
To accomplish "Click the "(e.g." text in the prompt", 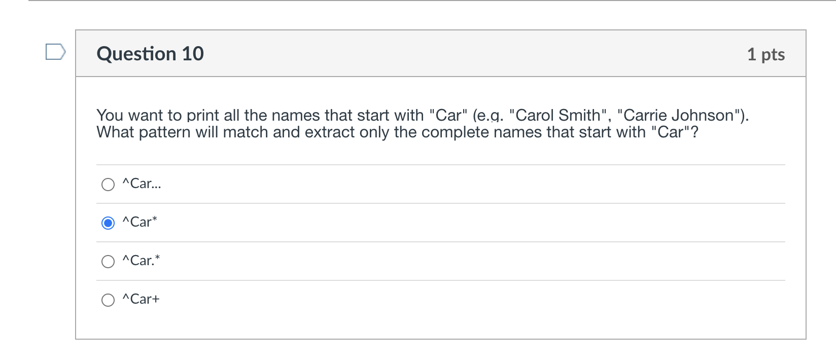I will [x=488, y=116].
